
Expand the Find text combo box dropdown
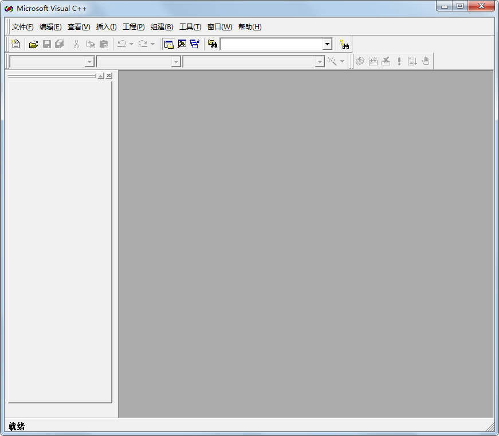327,44
